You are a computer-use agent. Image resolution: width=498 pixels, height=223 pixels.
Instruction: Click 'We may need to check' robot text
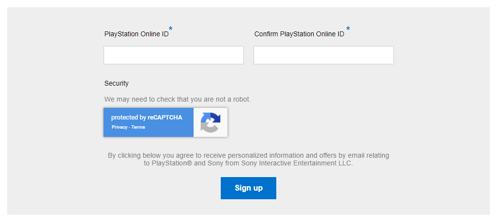178,100
